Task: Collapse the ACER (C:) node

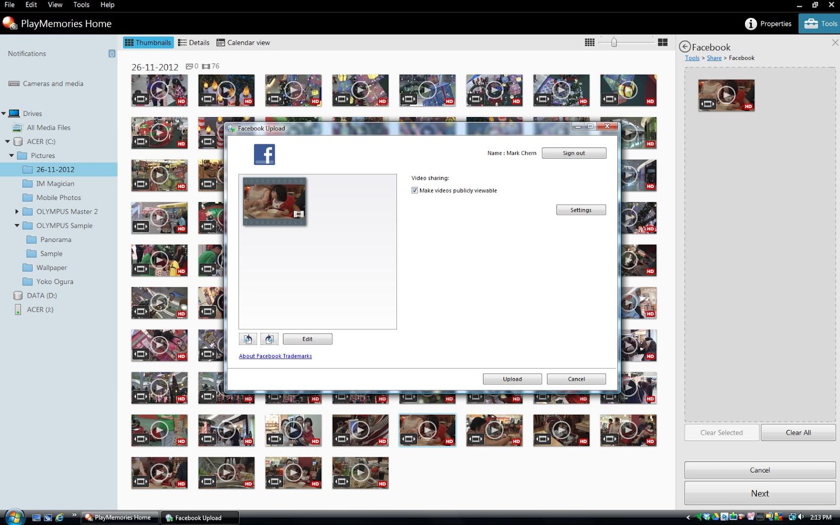Action: (x=7, y=142)
